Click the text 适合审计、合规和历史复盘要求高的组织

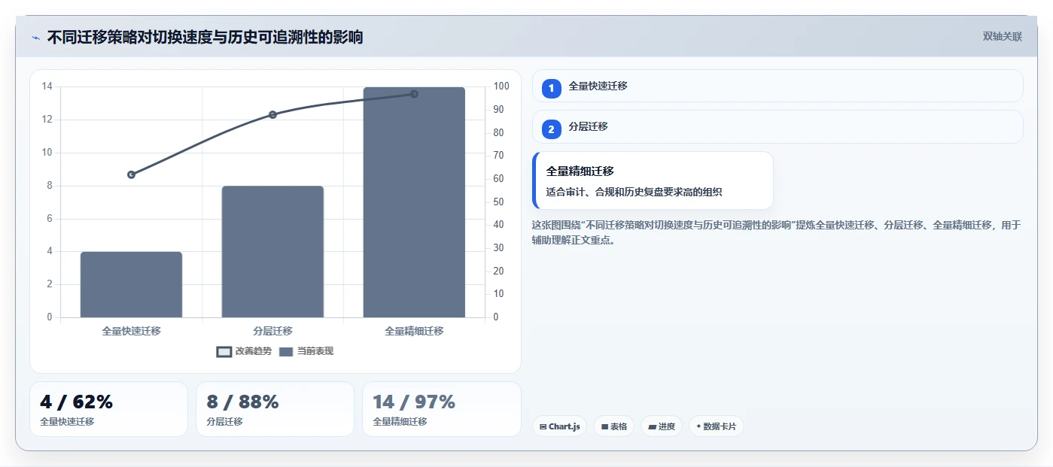[634, 193]
